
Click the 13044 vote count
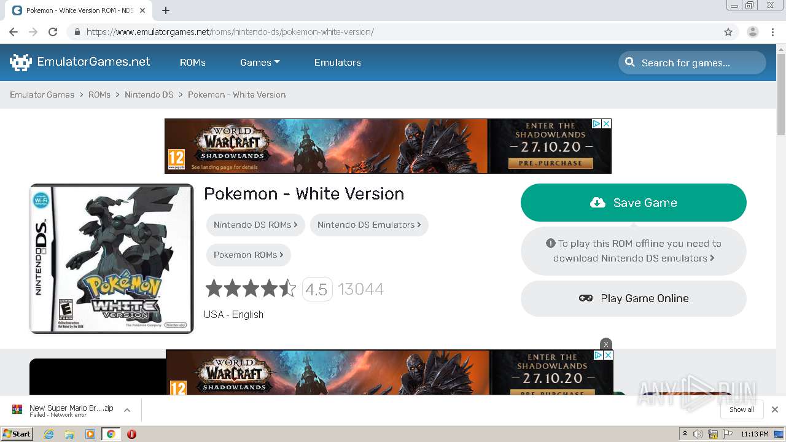(361, 289)
